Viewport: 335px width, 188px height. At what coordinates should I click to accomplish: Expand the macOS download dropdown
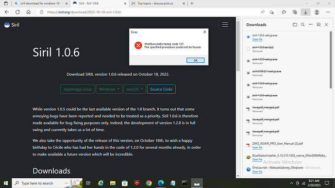click(134, 89)
